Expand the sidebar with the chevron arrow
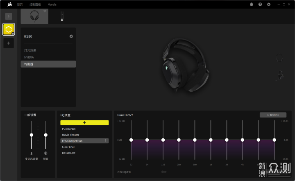This screenshot has height=181, width=295. (9, 16)
